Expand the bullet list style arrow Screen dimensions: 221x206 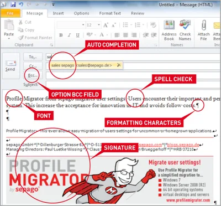click(131, 25)
